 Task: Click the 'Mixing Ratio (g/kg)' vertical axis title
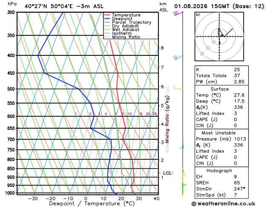tap(167, 119)
